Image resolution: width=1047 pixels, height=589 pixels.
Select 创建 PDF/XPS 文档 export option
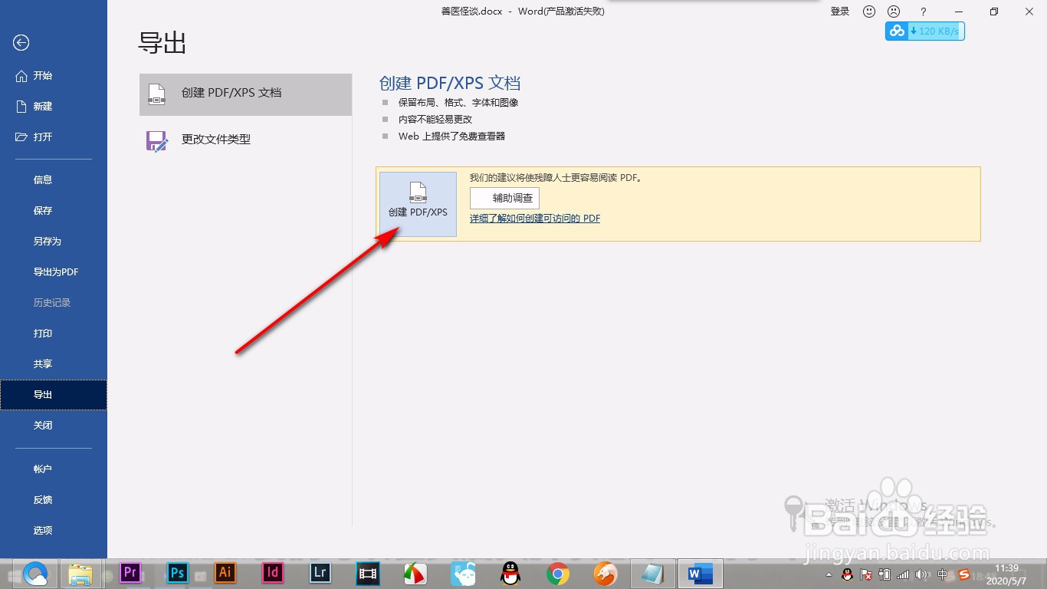[245, 94]
